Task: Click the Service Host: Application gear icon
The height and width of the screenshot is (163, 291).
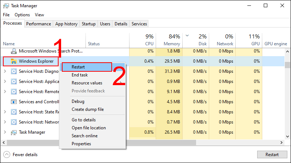Action: pos(14,81)
